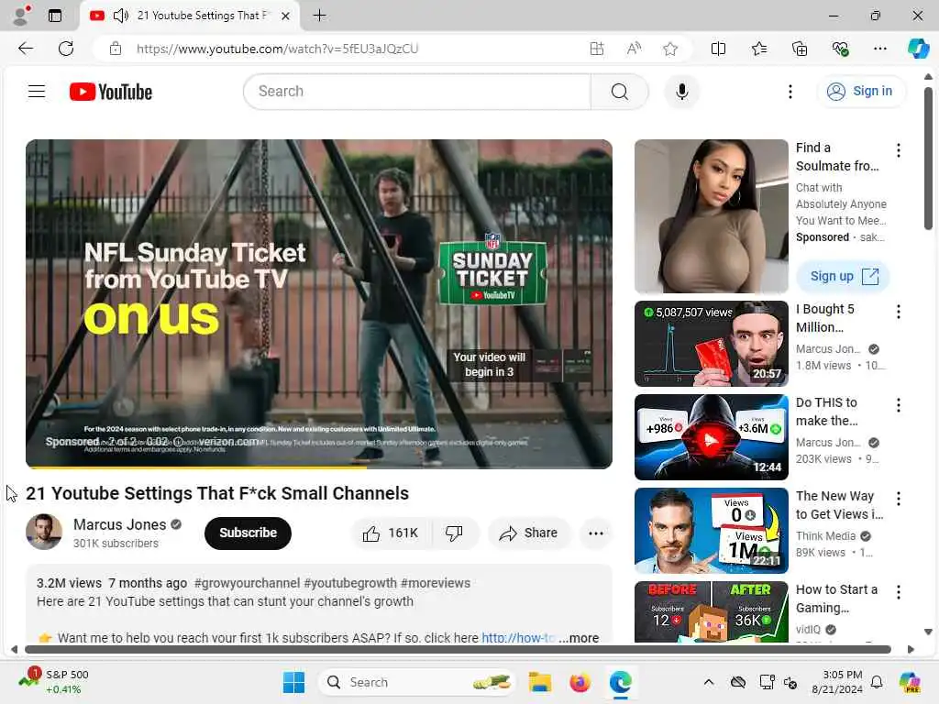This screenshot has width=939, height=704.
Task: Open Browser essentials heart icon
Action: coord(840,49)
